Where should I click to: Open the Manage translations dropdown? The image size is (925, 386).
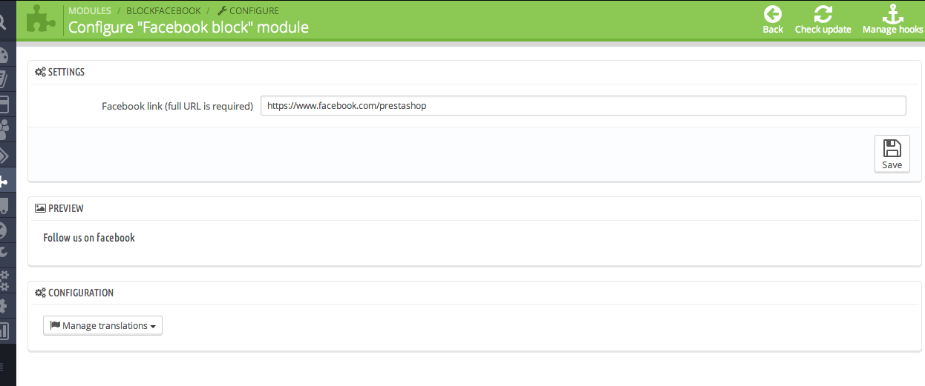(x=102, y=326)
